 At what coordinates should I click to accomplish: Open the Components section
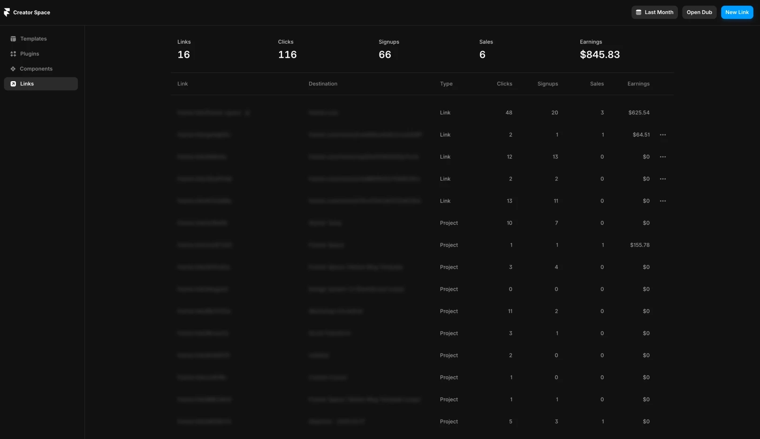41,69
